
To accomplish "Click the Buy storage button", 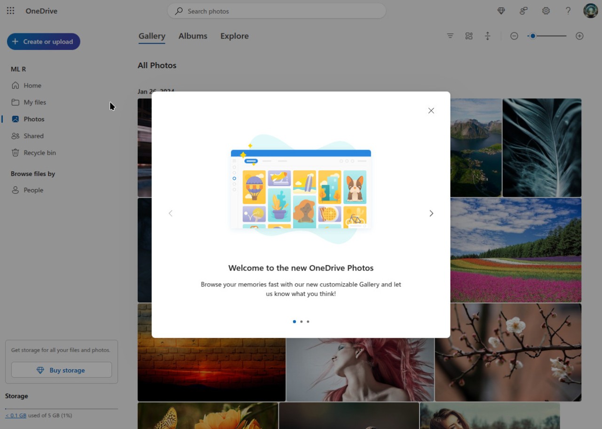I will coord(61,370).
